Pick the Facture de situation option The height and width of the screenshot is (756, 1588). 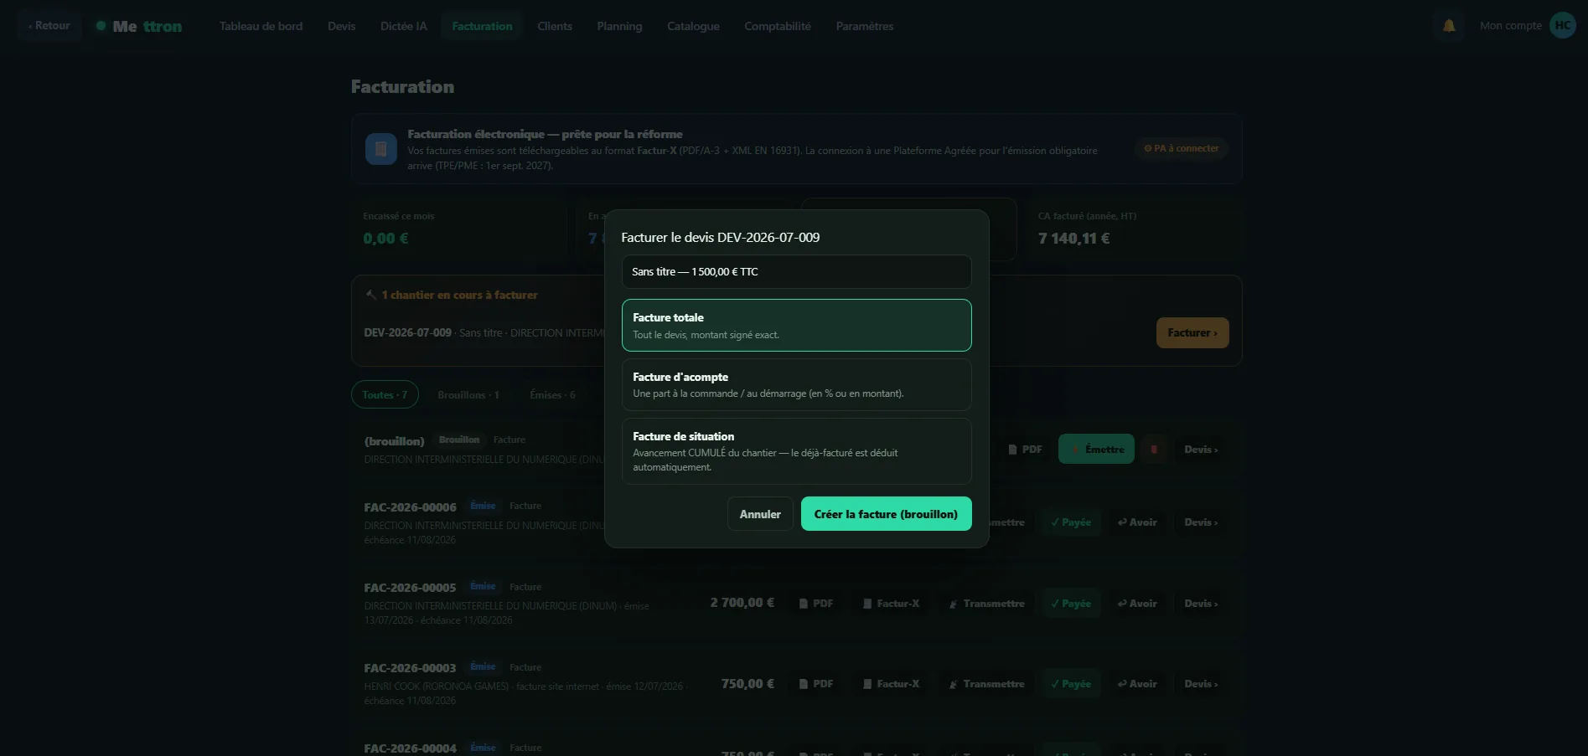point(796,451)
